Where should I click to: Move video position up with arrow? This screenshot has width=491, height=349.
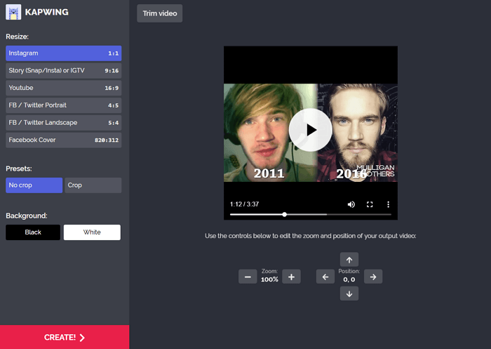tap(349, 259)
